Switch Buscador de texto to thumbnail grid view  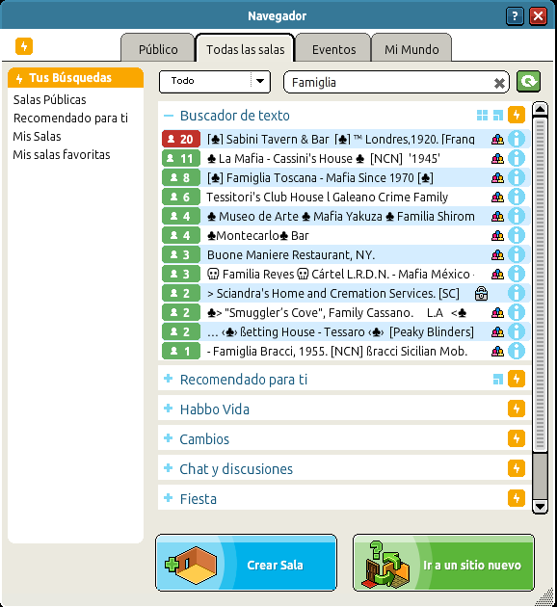[482, 115]
